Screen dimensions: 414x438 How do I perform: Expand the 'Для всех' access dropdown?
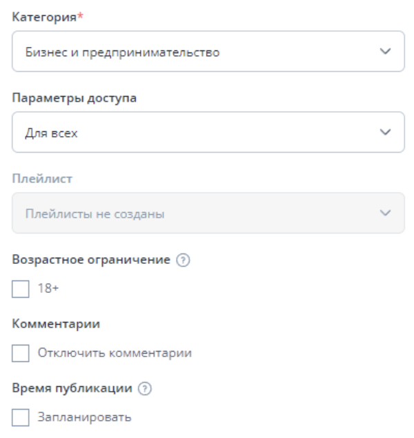(207, 133)
